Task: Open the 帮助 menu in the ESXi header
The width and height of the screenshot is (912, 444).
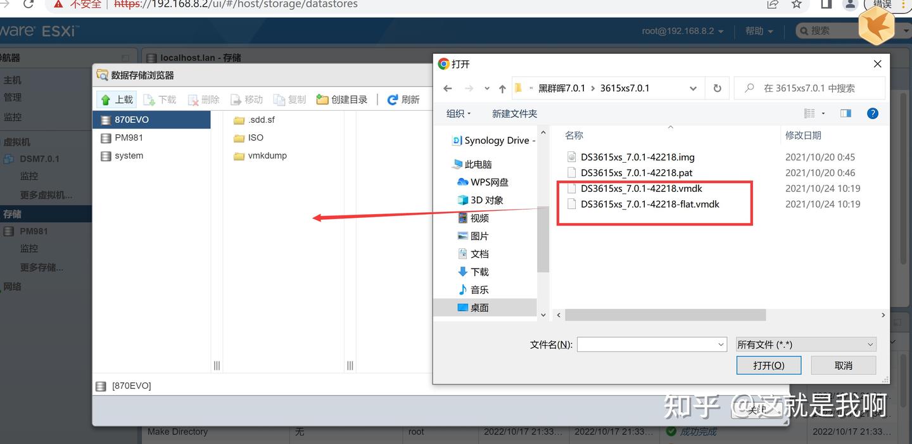Action: point(758,30)
